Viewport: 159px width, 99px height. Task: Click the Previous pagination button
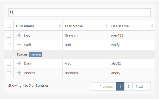(x=104, y=86)
